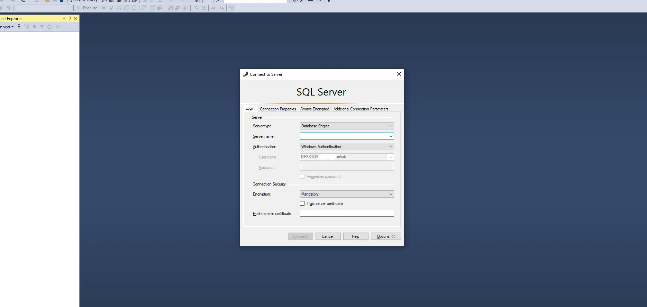
Task: Click the SQL Server heading text
Action: pyautogui.click(x=321, y=92)
